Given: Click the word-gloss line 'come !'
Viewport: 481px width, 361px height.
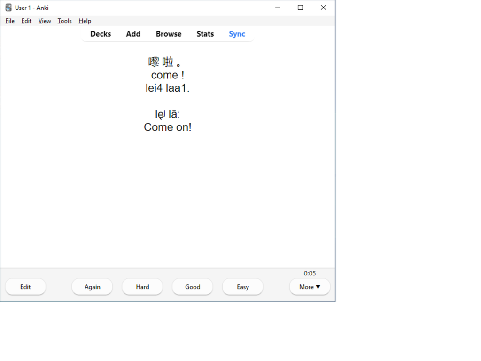Looking at the screenshot, I should (x=168, y=75).
